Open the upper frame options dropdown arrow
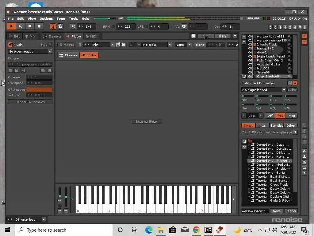This screenshot has width=314, height=236. pos(235,36)
